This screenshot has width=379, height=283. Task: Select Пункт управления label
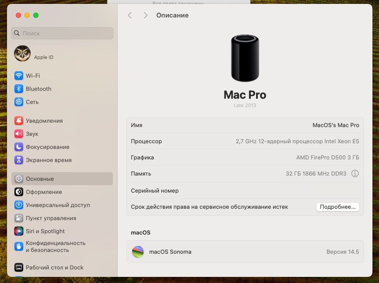click(x=51, y=218)
